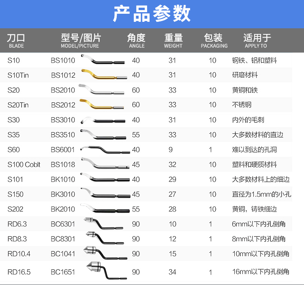Click the BS1010 blade picture
The height and width of the screenshot is (285, 304).
[103, 59]
